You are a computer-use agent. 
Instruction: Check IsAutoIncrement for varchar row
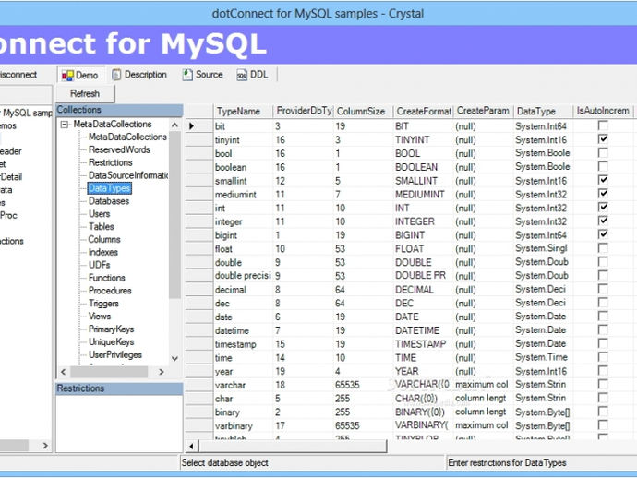tap(603, 384)
